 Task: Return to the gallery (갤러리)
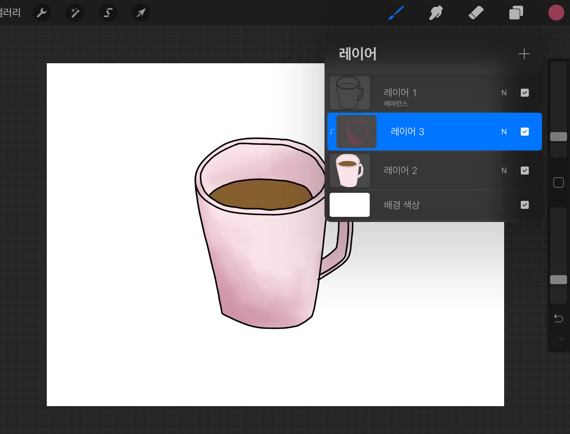[10, 13]
